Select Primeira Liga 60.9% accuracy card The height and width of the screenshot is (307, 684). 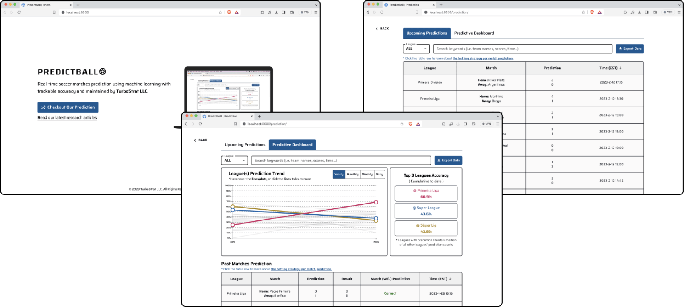click(x=426, y=194)
